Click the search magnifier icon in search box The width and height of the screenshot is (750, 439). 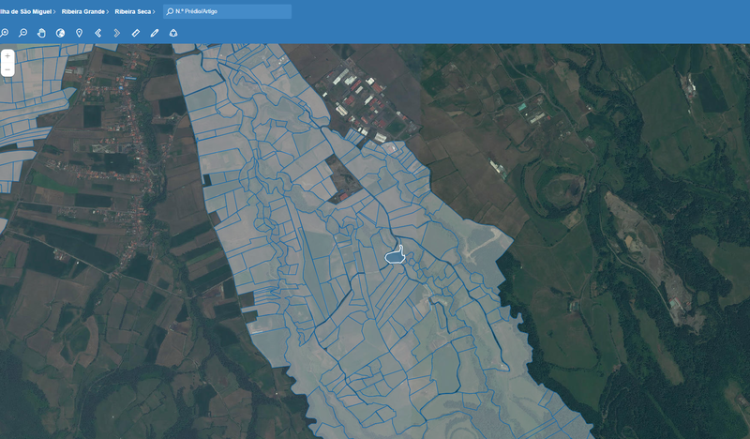(x=170, y=11)
